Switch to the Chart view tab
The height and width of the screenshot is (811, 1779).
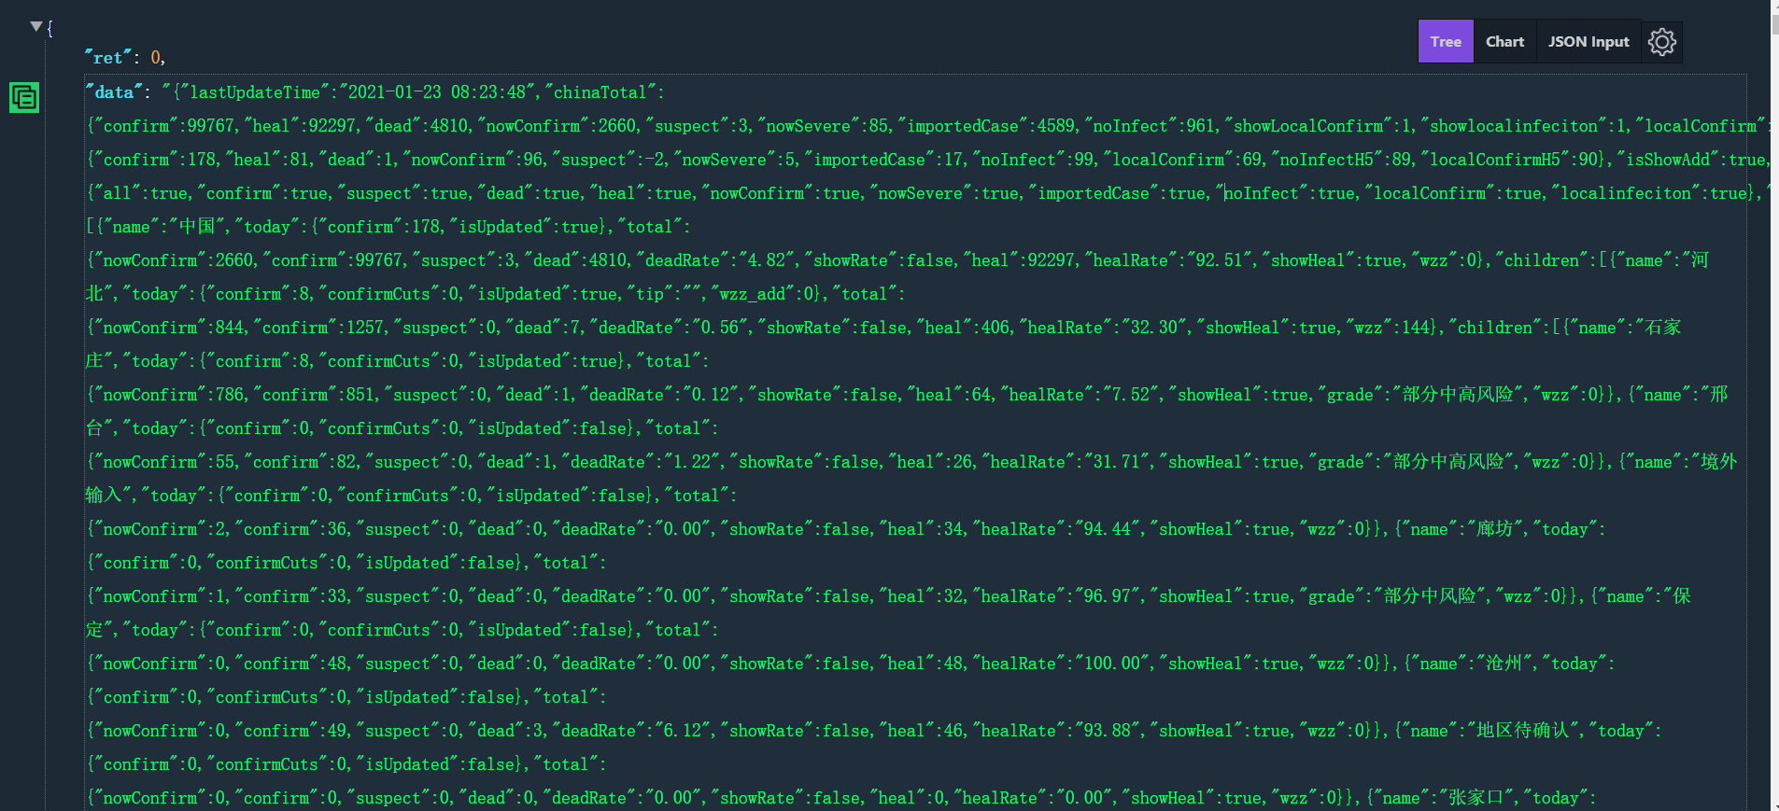[1504, 42]
